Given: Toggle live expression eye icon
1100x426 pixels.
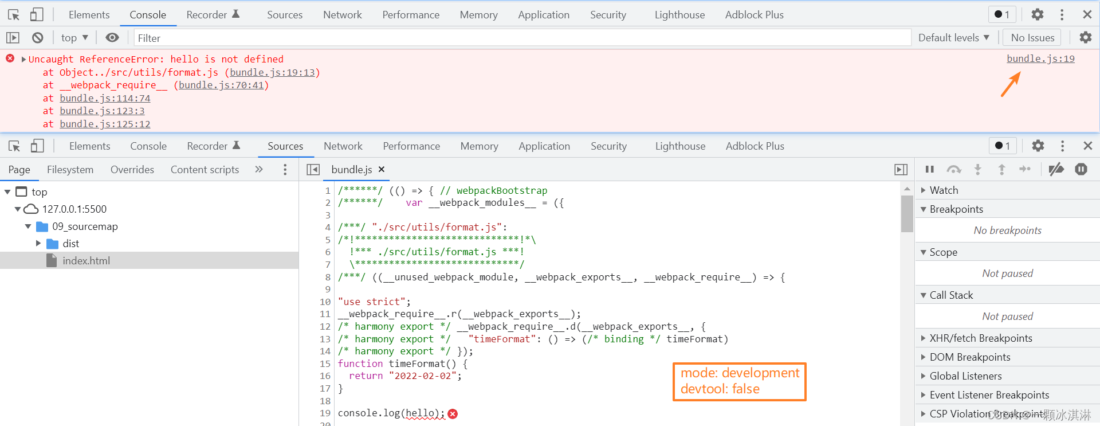Looking at the screenshot, I should click(x=112, y=38).
